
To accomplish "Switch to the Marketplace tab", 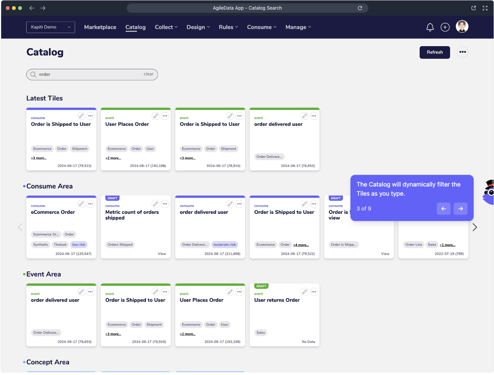I will pyautogui.click(x=100, y=27).
